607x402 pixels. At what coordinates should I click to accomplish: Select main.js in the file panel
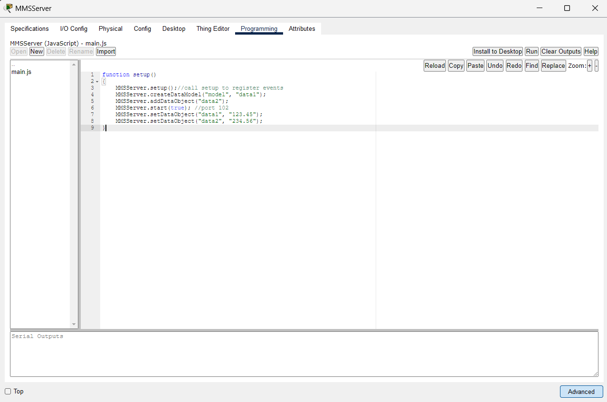21,72
